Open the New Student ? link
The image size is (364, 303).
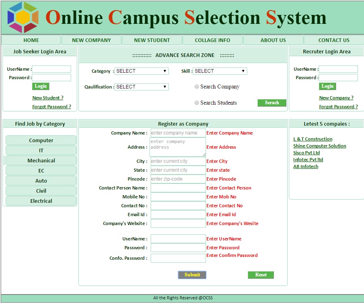(48, 98)
